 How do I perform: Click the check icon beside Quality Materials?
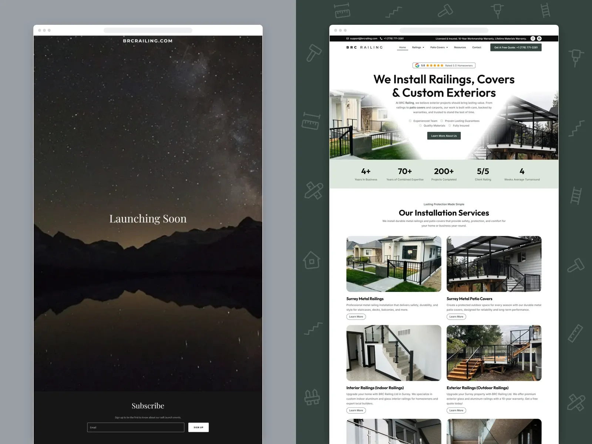pos(420,125)
